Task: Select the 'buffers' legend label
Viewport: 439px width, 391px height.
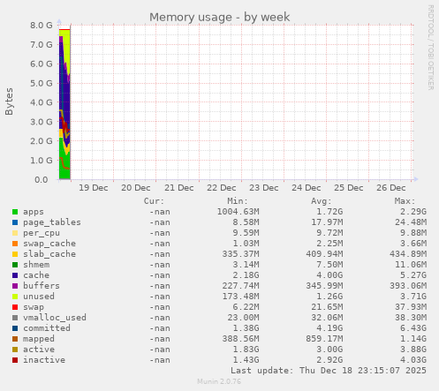Action: (x=42, y=286)
